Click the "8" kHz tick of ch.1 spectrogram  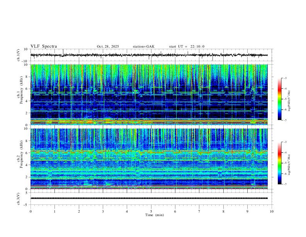pos(27,77)
